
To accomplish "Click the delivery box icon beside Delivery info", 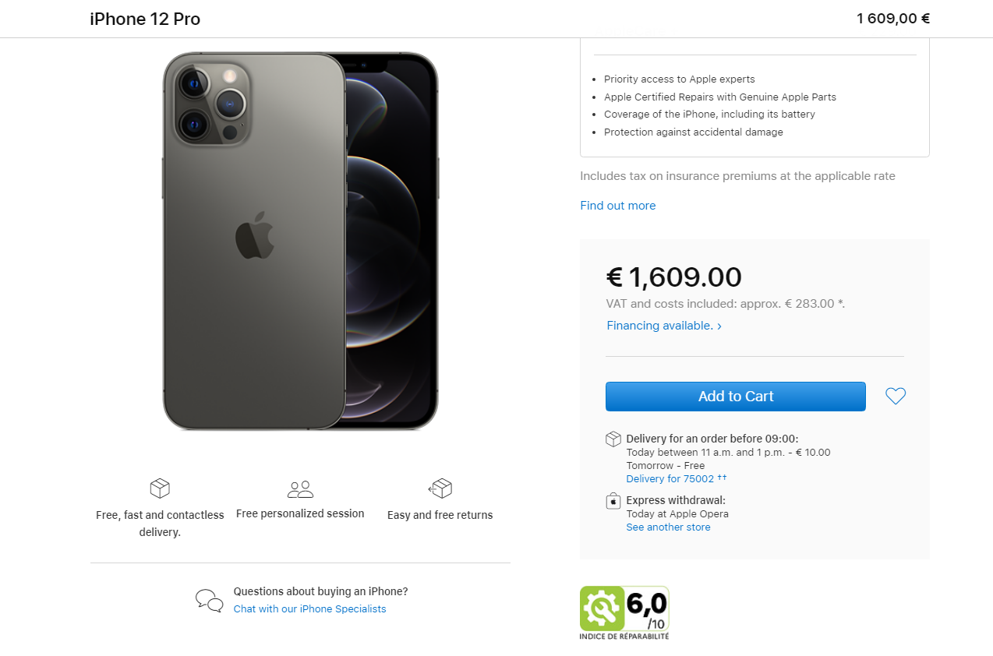I will (x=613, y=439).
